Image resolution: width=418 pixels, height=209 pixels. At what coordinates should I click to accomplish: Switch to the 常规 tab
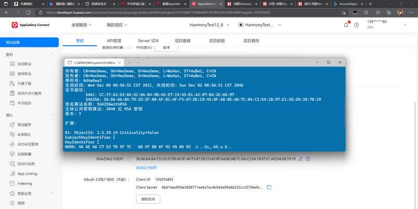(x=80, y=41)
